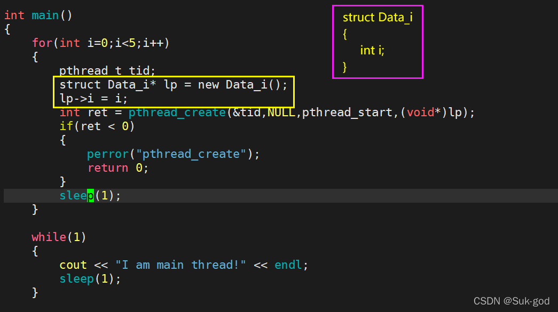This screenshot has height=312, width=558.
Task: Click the "I am main thread!" string
Action: point(180,265)
